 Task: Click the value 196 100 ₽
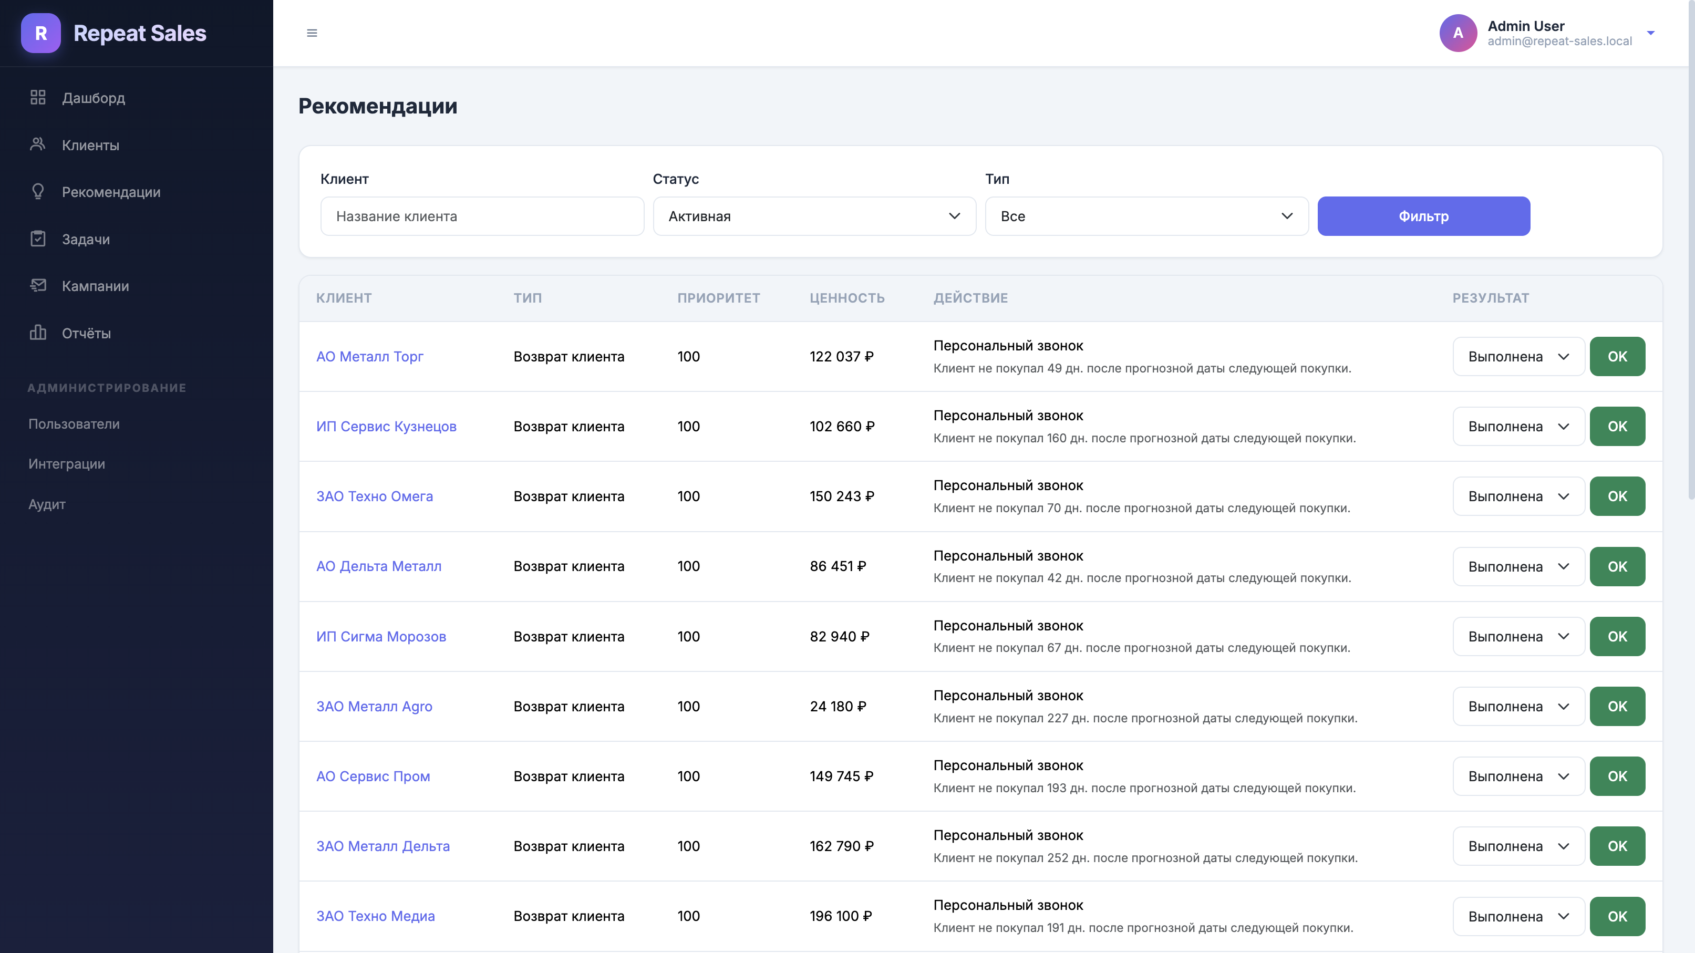(841, 916)
